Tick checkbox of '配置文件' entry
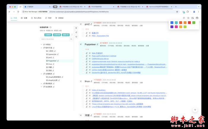The image size is (208, 129). pos(83,33)
